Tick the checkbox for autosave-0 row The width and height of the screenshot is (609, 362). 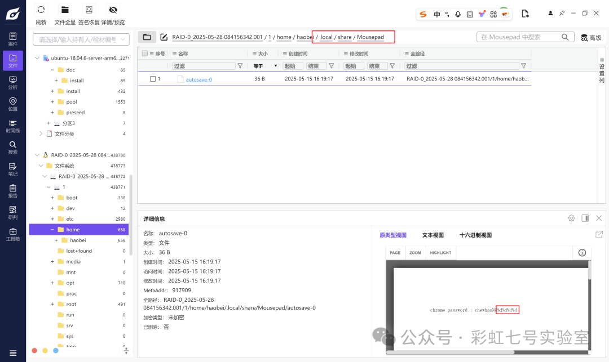click(153, 79)
